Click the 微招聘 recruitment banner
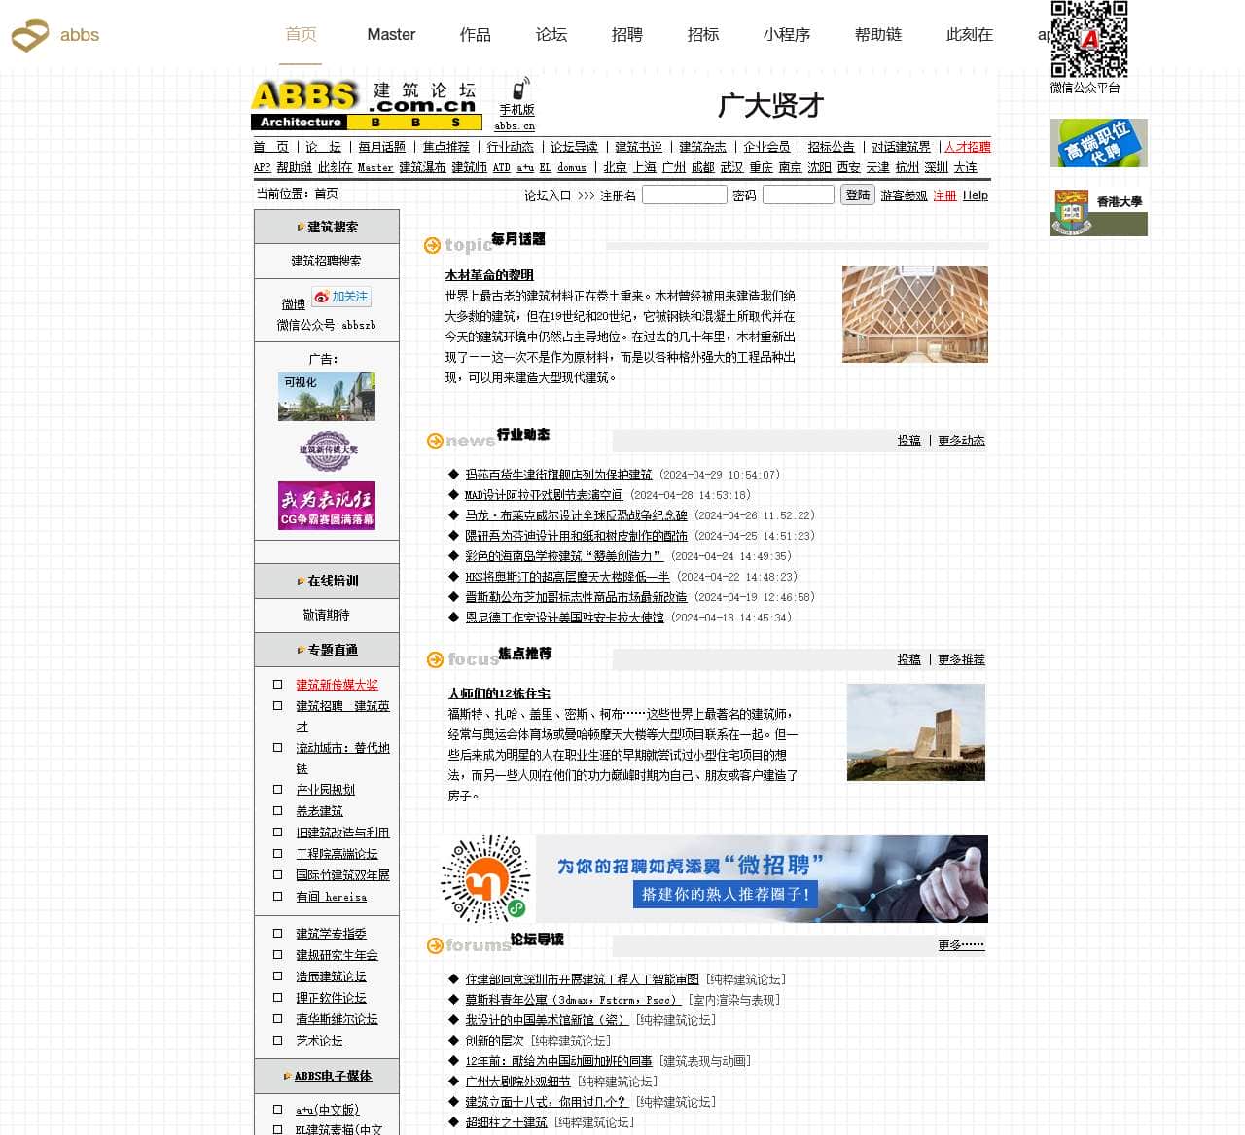The height and width of the screenshot is (1135, 1245). pos(712,879)
